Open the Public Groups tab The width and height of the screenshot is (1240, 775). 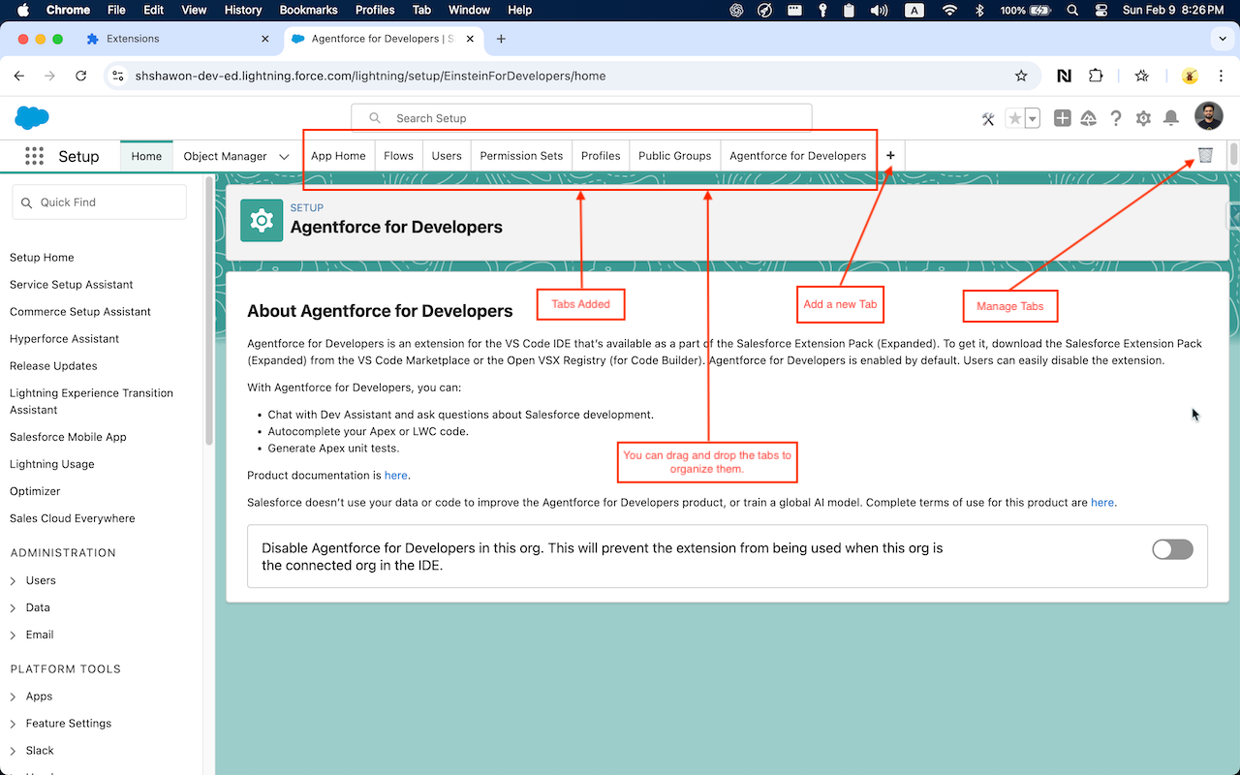point(674,156)
